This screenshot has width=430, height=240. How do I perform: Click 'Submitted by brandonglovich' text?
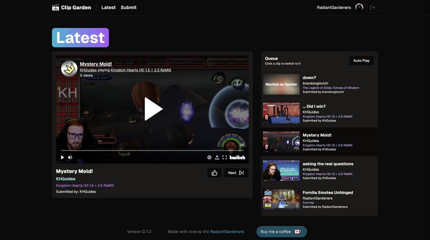[323, 92]
